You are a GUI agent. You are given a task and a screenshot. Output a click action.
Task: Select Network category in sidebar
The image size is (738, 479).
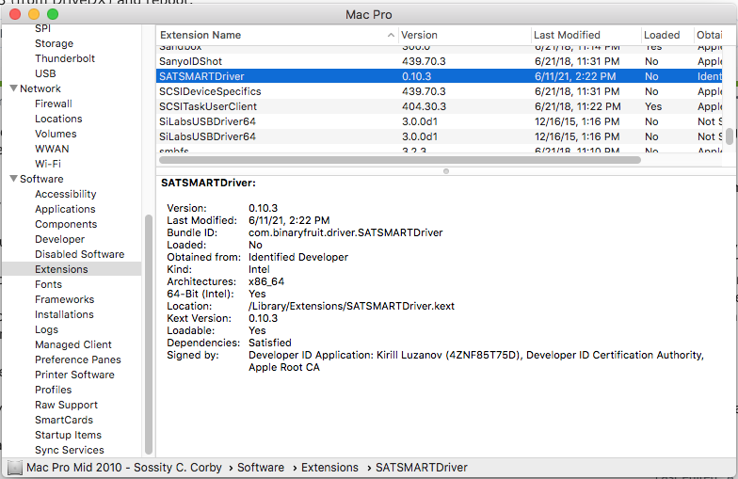(x=40, y=88)
